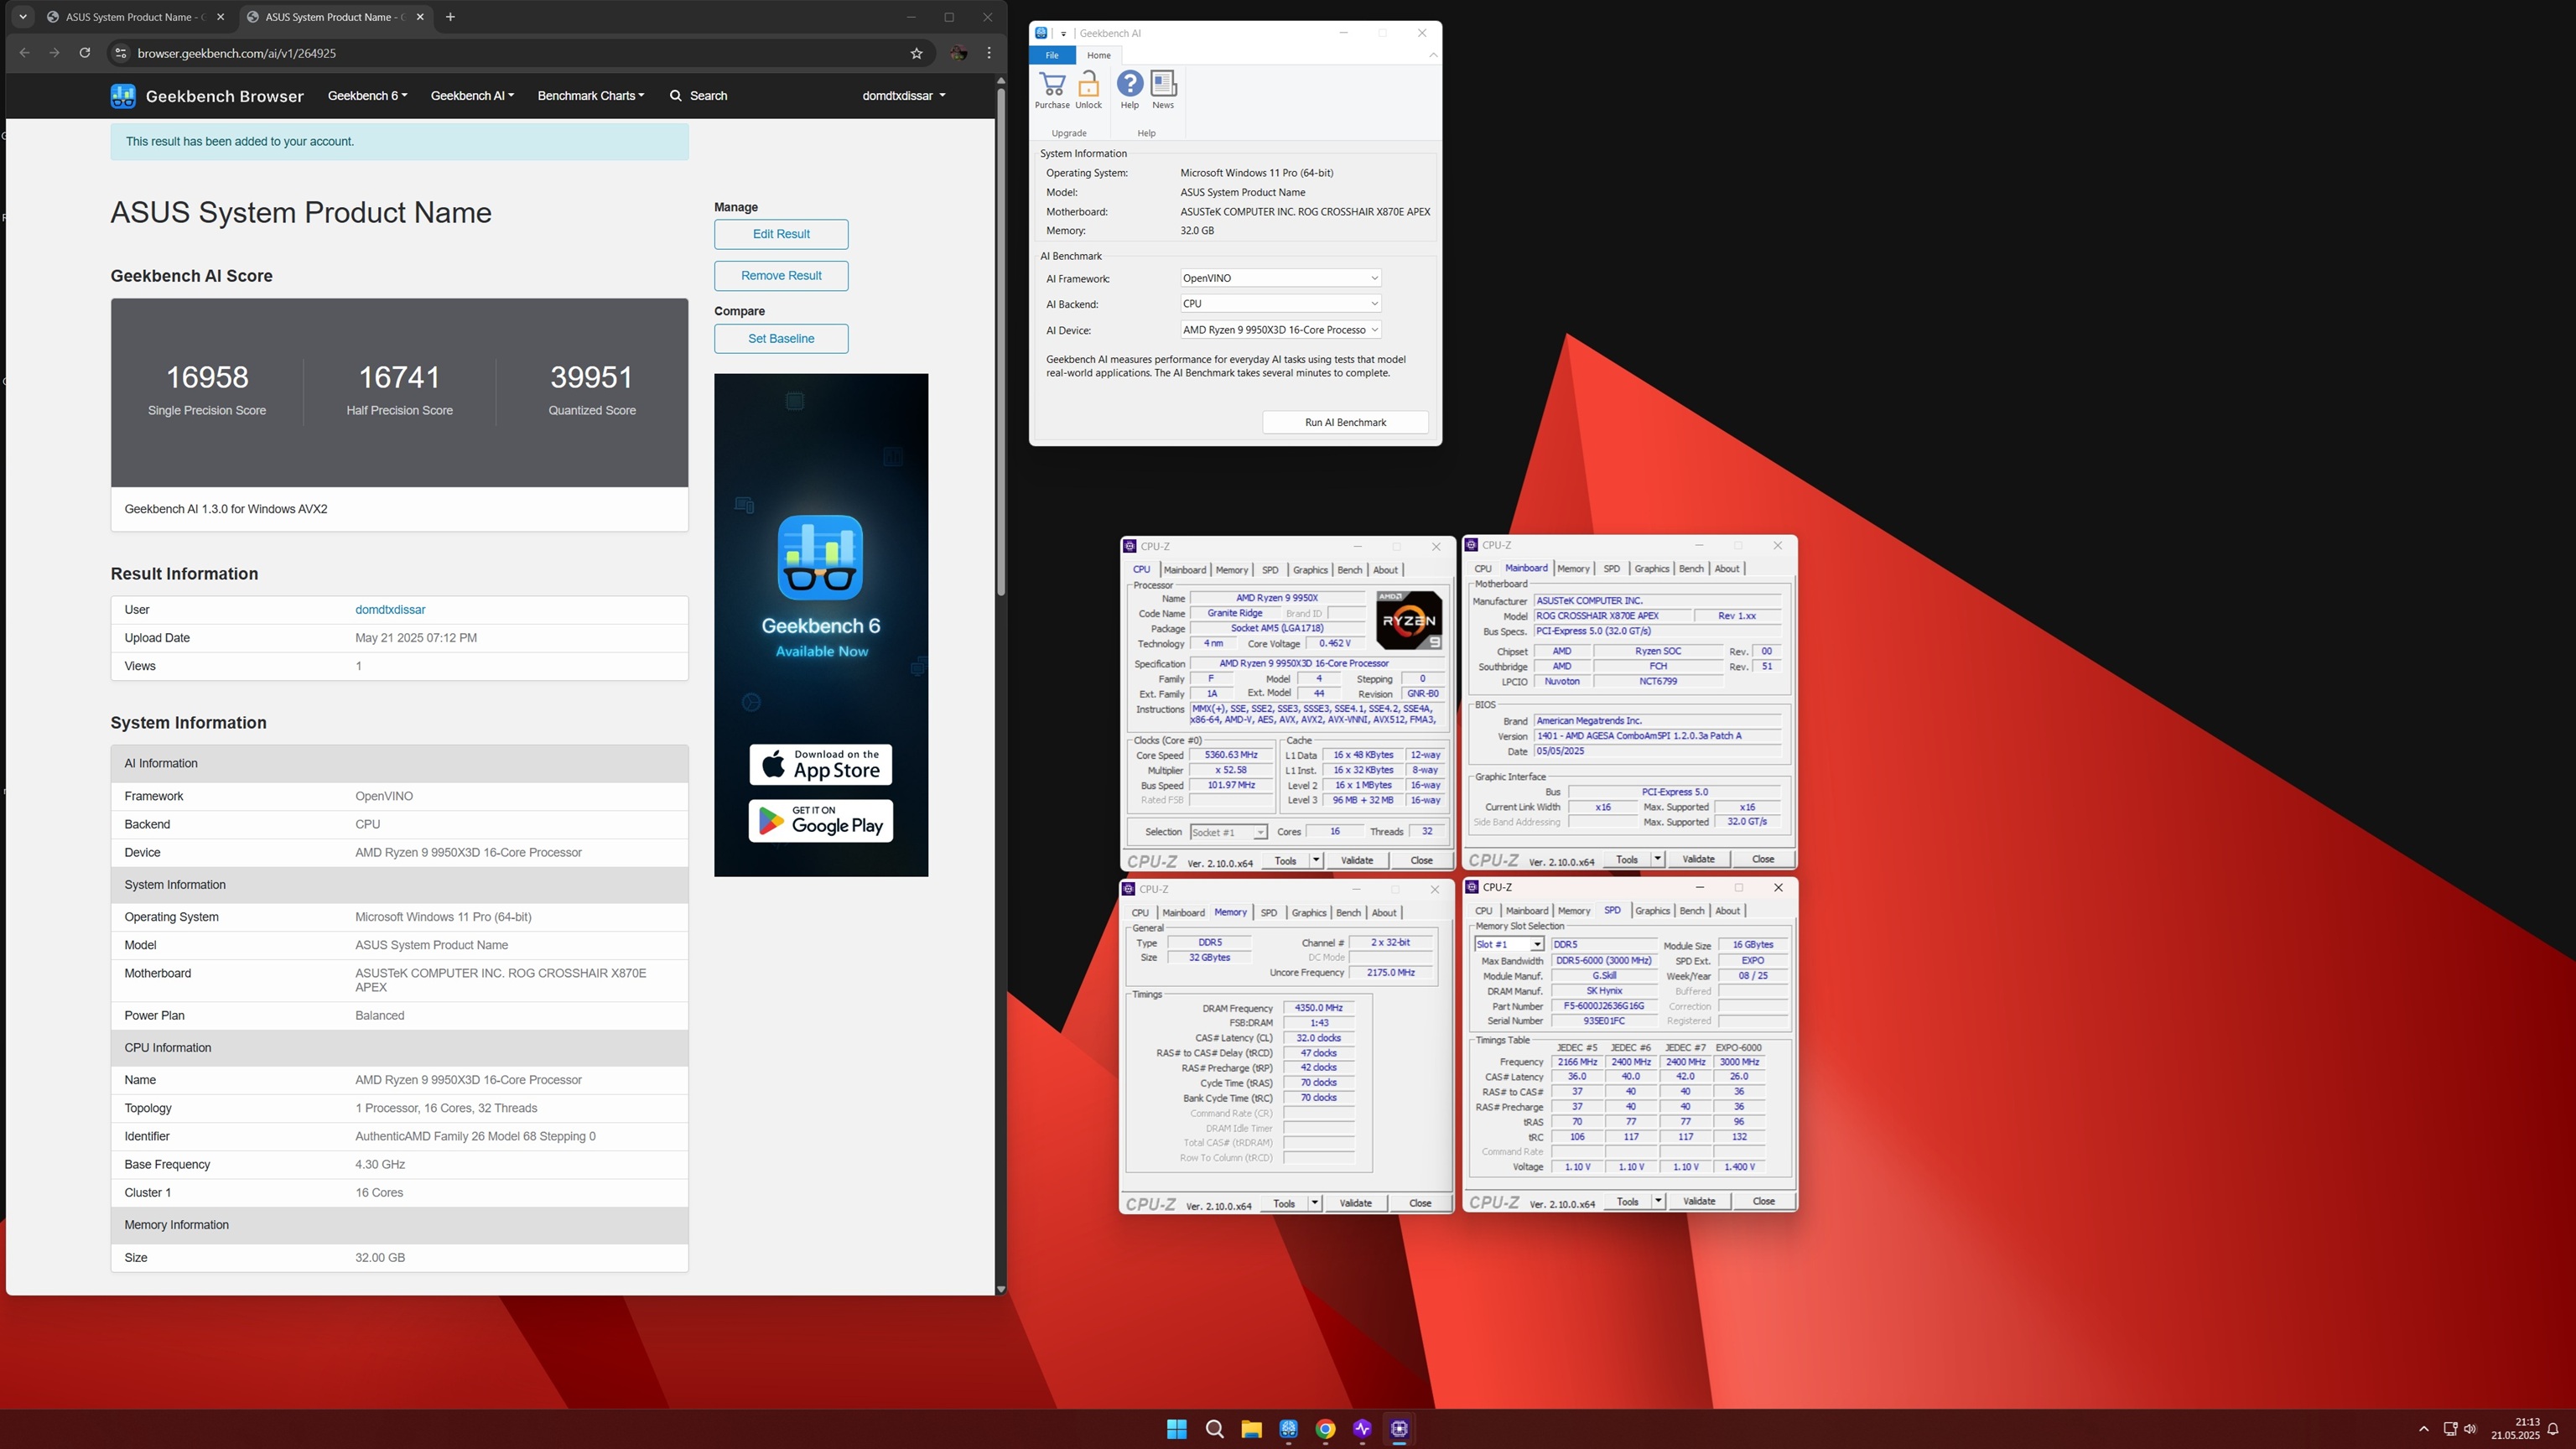
Task: Click Tools button in CPU-Z CPU window
Action: pyautogui.click(x=1285, y=861)
